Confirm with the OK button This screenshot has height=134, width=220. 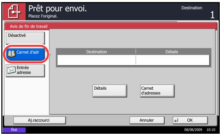pos(190,120)
